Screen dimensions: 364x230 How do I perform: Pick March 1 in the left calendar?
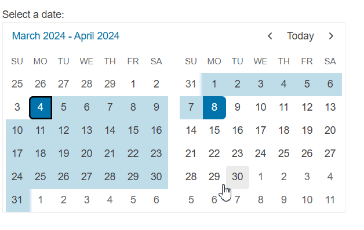click(x=133, y=85)
